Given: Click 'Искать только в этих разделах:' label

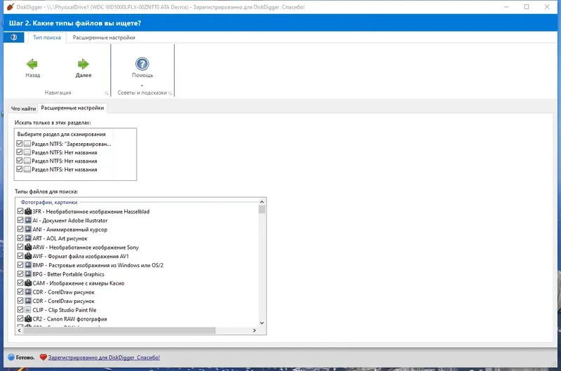Looking at the screenshot, I should [x=53, y=122].
